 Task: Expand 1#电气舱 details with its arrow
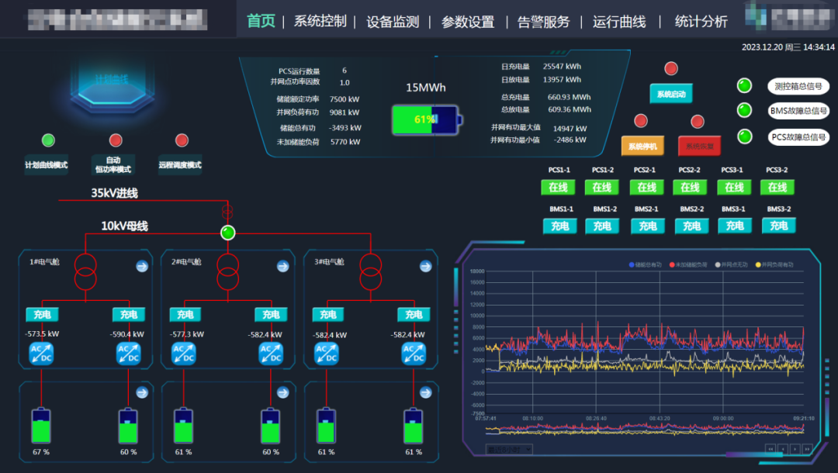(142, 267)
